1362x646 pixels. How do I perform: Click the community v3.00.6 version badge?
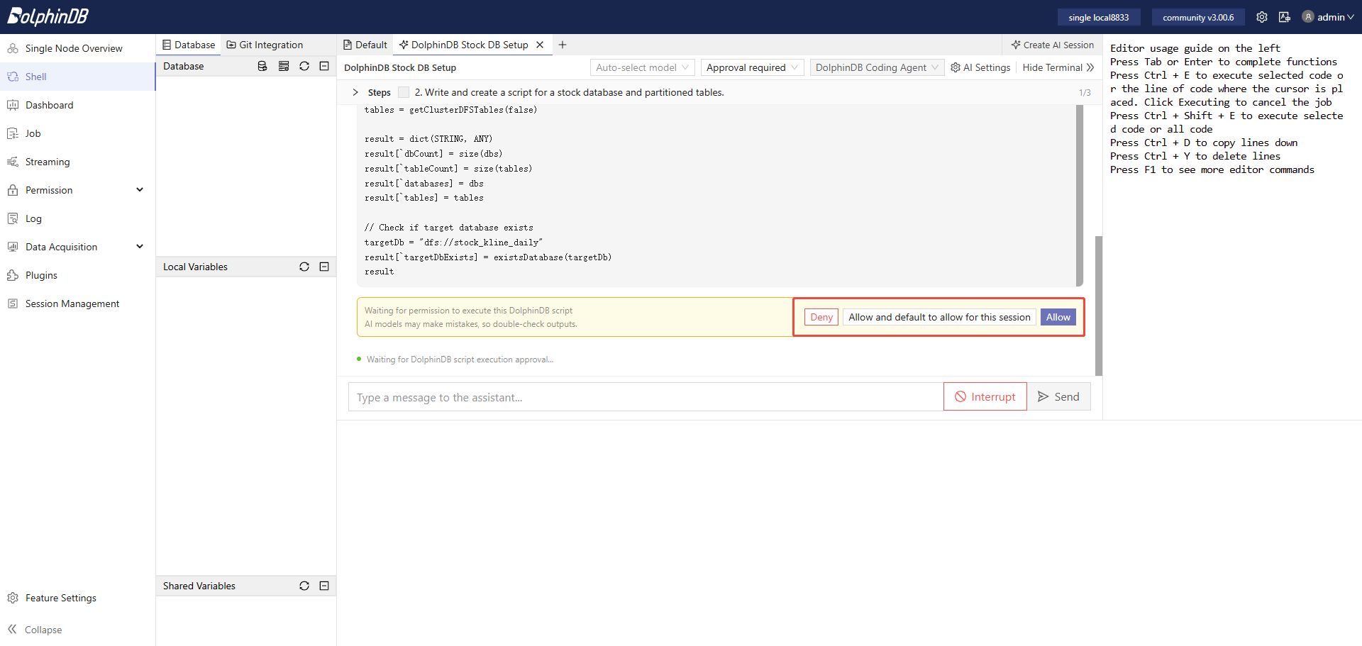1198,17
